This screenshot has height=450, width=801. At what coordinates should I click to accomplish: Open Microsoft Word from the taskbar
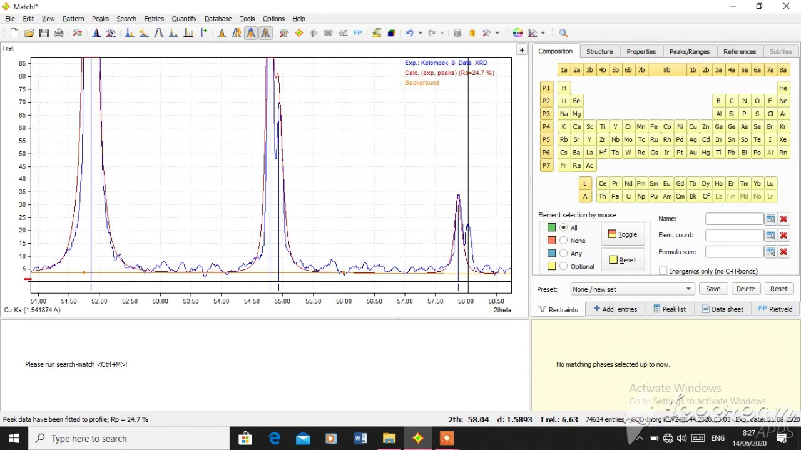coord(360,439)
